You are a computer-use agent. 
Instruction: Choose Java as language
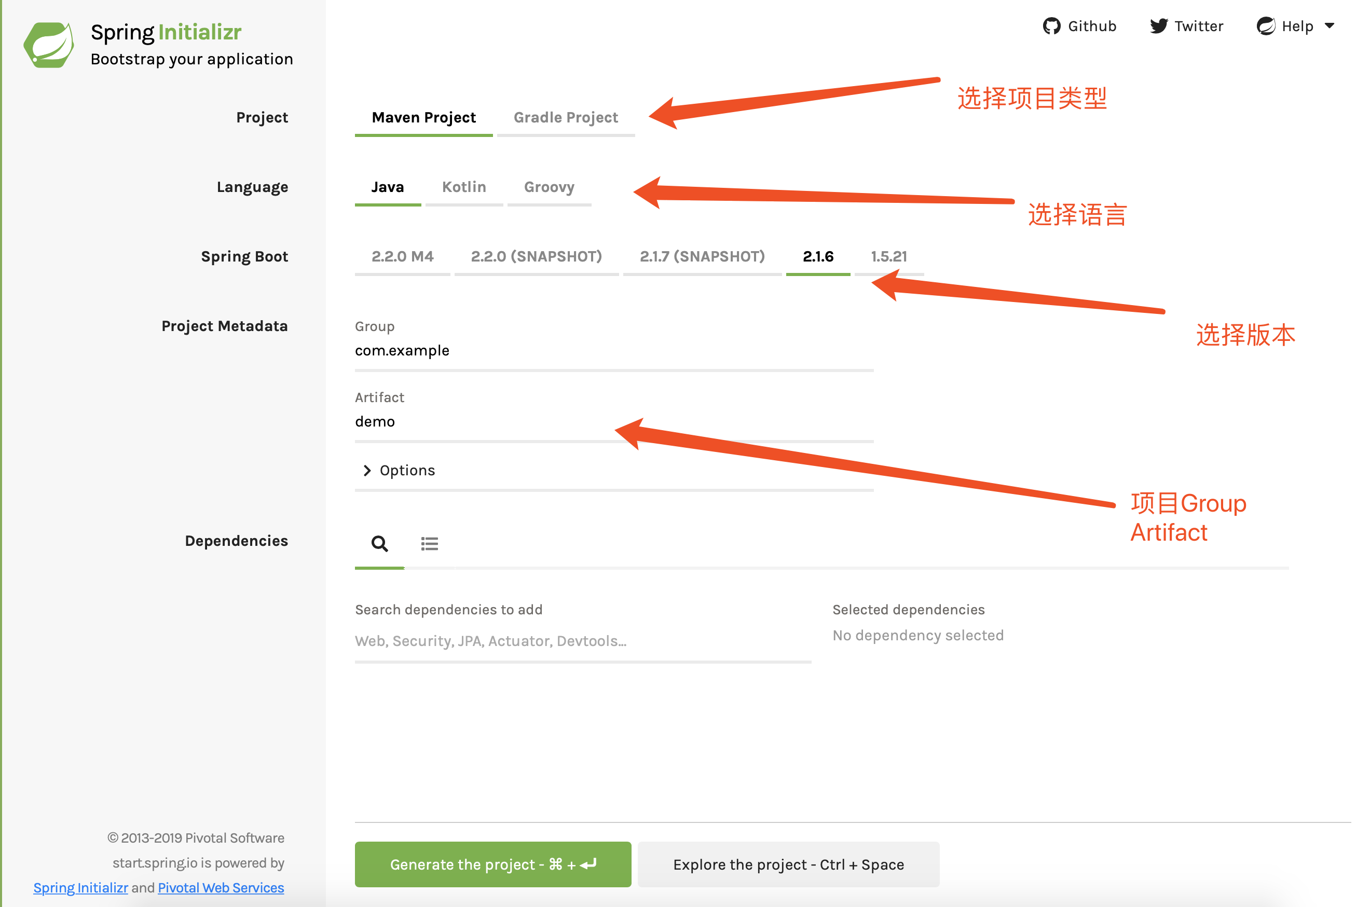click(x=388, y=187)
